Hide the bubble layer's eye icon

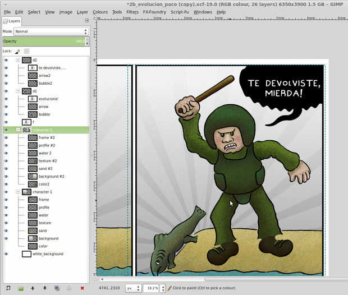[6, 114]
